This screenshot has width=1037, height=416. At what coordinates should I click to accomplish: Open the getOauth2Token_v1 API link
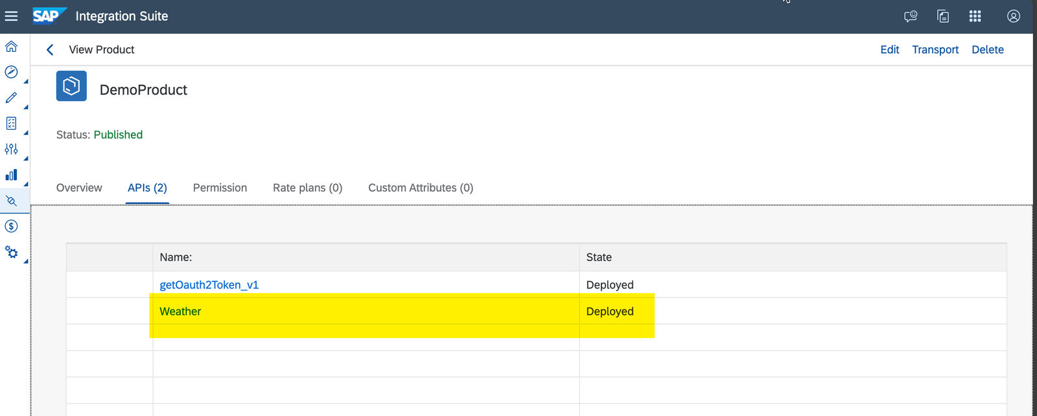pyautogui.click(x=209, y=285)
